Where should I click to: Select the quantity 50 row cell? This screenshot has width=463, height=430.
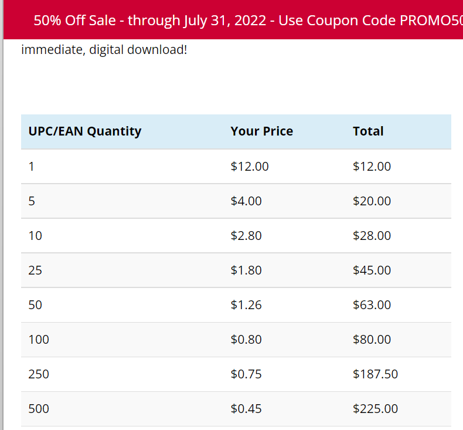click(35, 305)
